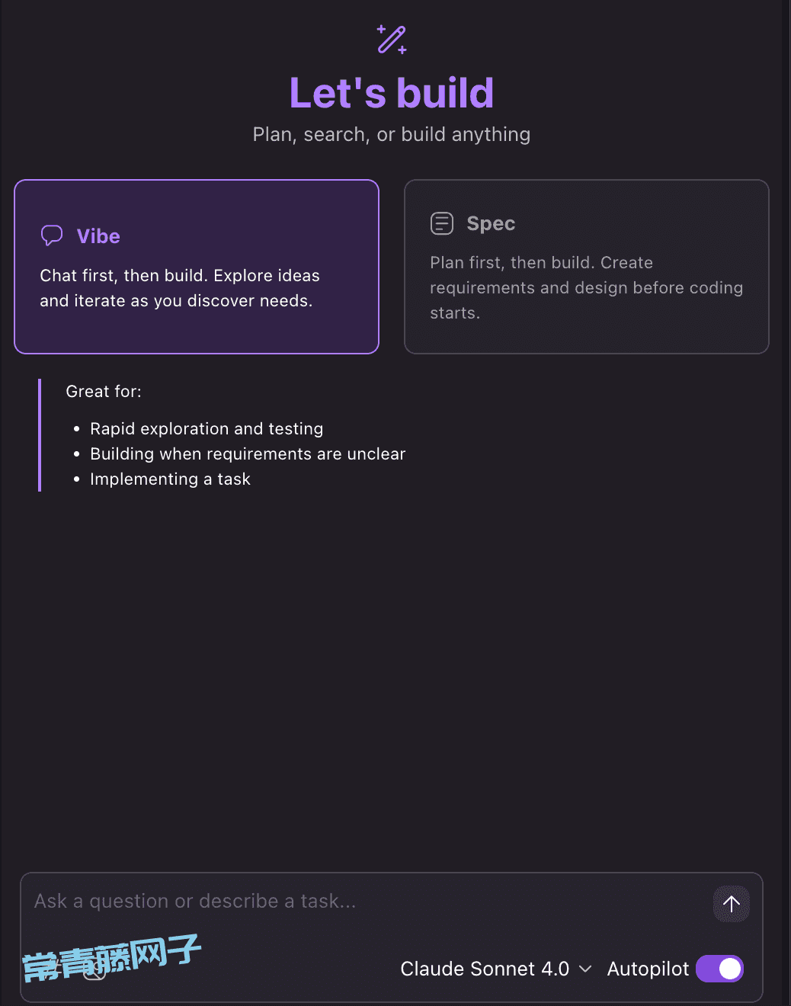Click the chevron next to Claude Sonnet 4.0
The height and width of the screenshot is (1006, 791).
[x=585, y=969]
